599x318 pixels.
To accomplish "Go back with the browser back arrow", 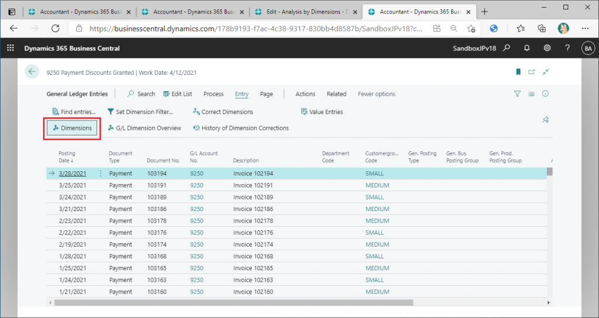I will click(14, 28).
